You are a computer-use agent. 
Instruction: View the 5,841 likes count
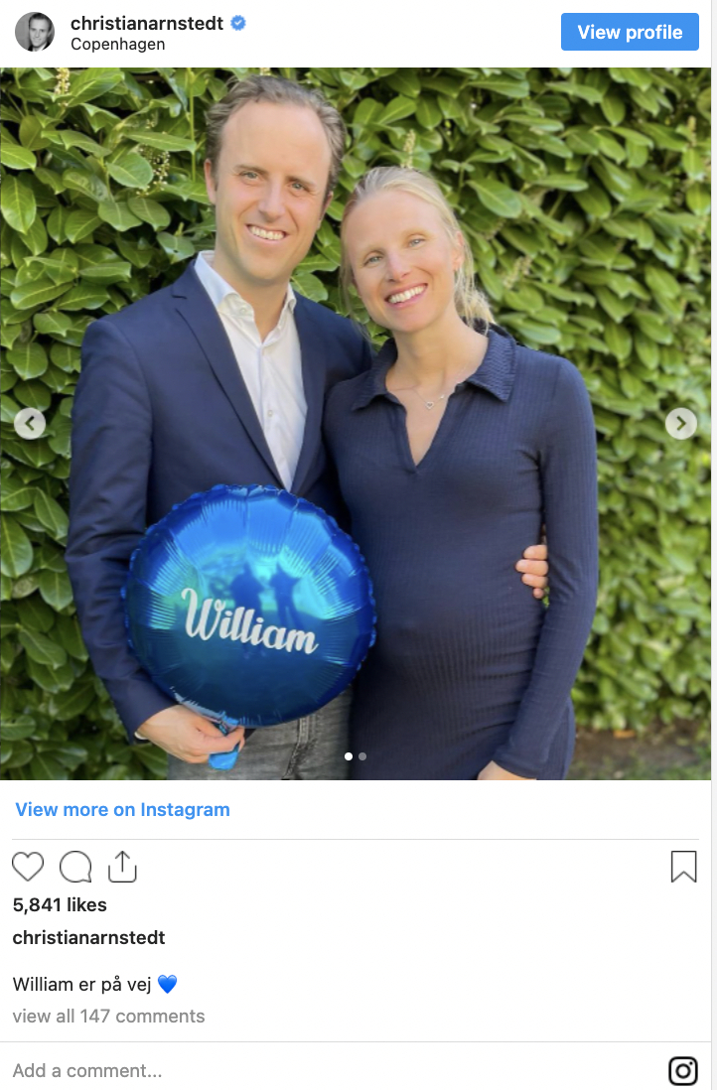click(60, 905)
